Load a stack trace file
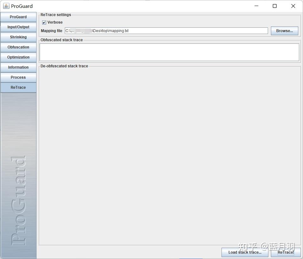 click(x=245, y=252)
